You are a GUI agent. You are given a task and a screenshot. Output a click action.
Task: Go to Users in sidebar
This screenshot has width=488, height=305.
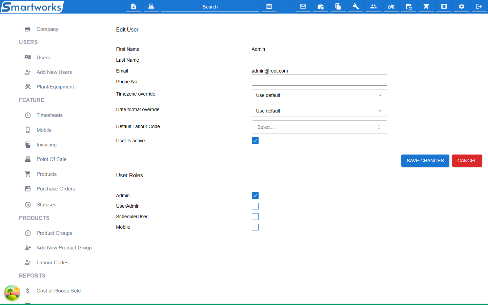[43, 58]
